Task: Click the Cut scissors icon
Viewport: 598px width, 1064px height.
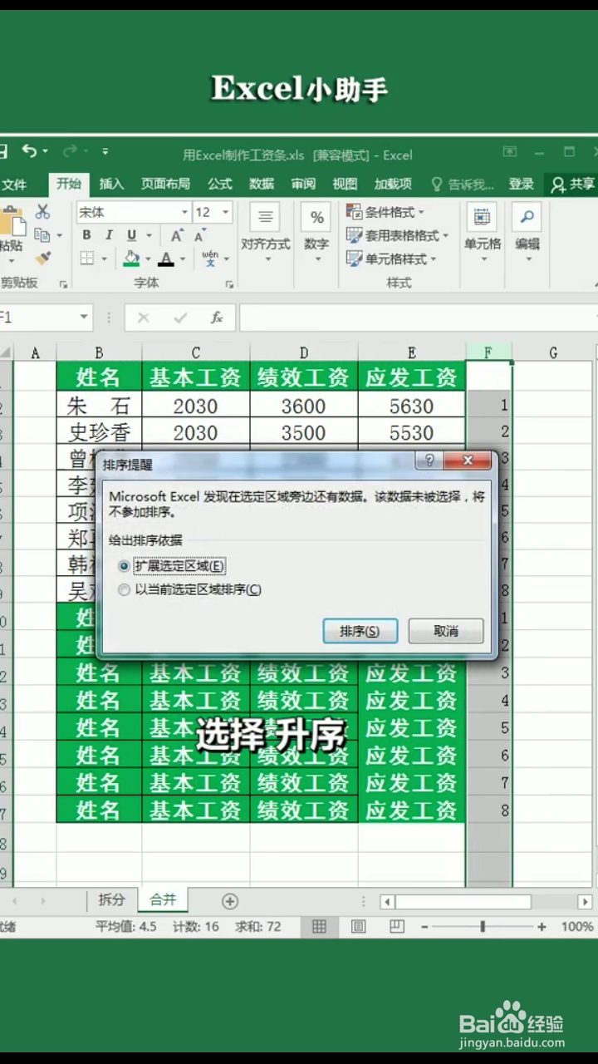Action: [42, 212]
